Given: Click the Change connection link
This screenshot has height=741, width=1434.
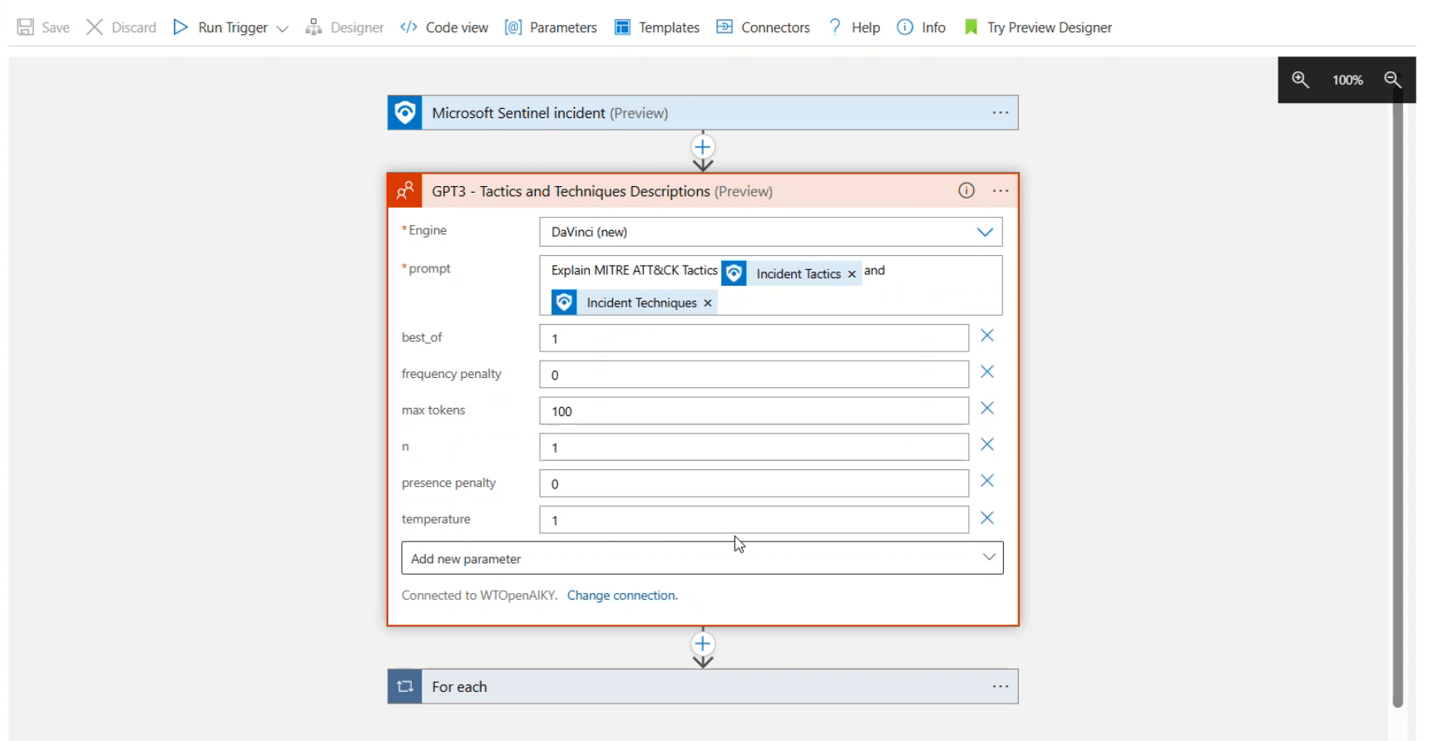Looking at the screenshot, I should (622, 596).
